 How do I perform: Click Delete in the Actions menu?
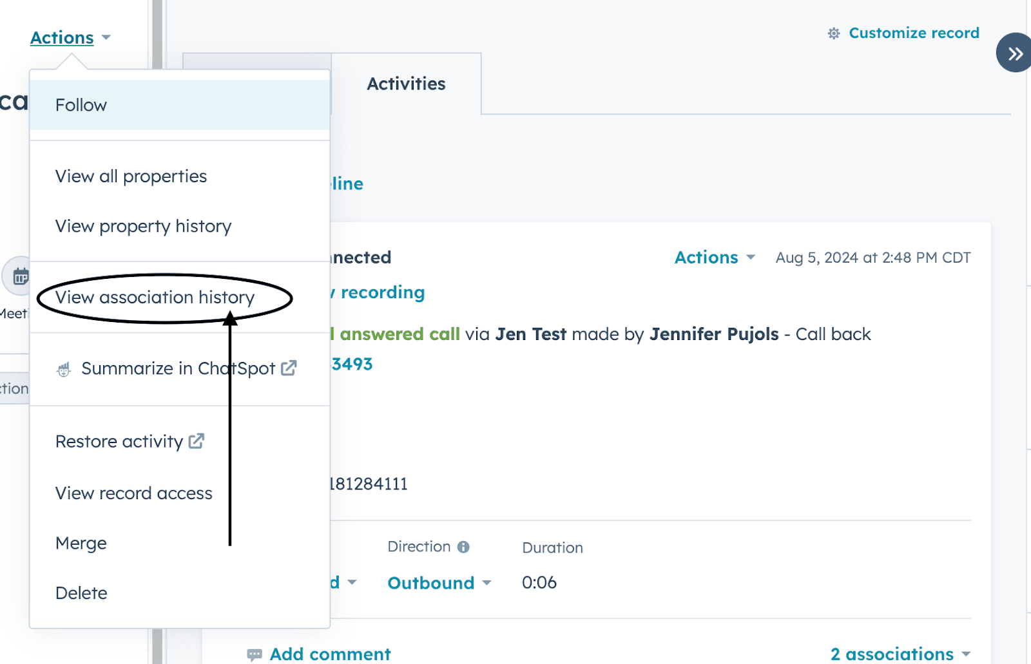pyautogui.click(x=81, y=593)
